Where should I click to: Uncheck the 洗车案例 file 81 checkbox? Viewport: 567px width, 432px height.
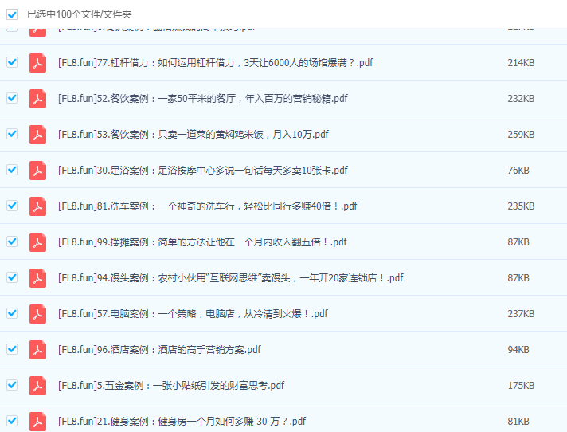point(12,206)
